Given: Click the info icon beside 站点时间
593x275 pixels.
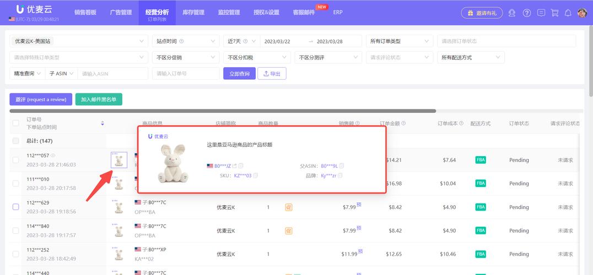Looking at the screenshot, I should point(181,41).
